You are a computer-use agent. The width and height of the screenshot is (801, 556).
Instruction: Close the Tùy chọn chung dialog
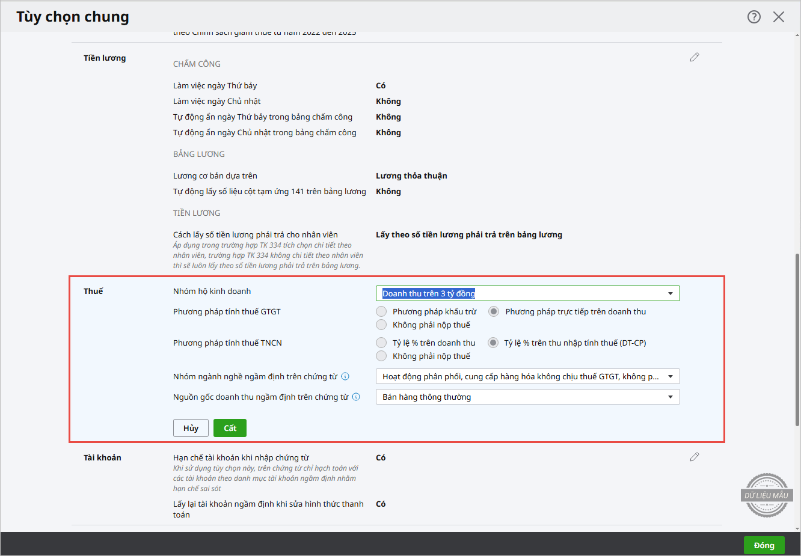(x=779, y=17)
